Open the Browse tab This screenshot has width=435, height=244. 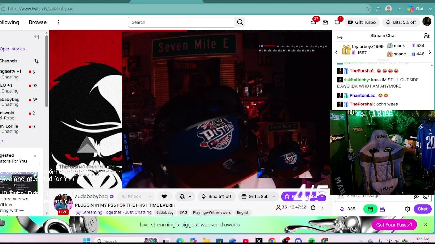38,22
